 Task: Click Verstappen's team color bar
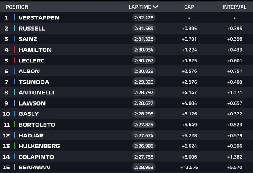click(x=15, y=18)
